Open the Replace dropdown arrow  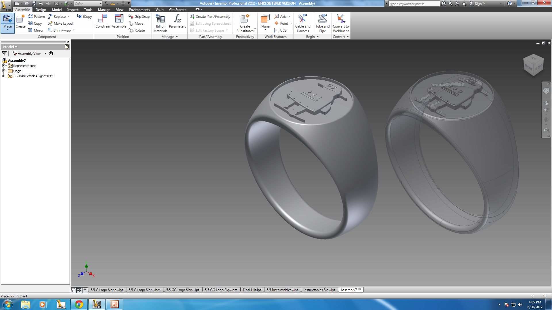pyautogui.click(x=69, y=16)
